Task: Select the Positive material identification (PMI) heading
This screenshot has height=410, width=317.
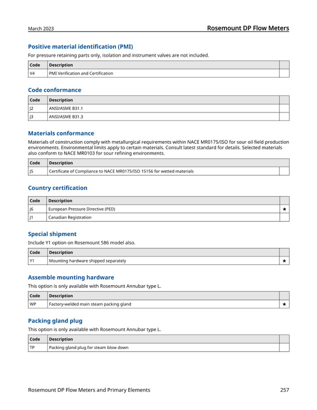Action: click(80, 46)
